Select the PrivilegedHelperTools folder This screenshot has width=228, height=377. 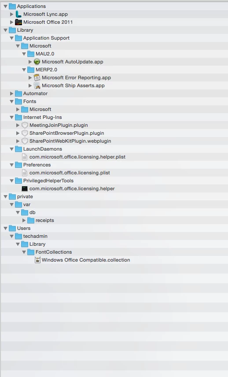[48, 181]
